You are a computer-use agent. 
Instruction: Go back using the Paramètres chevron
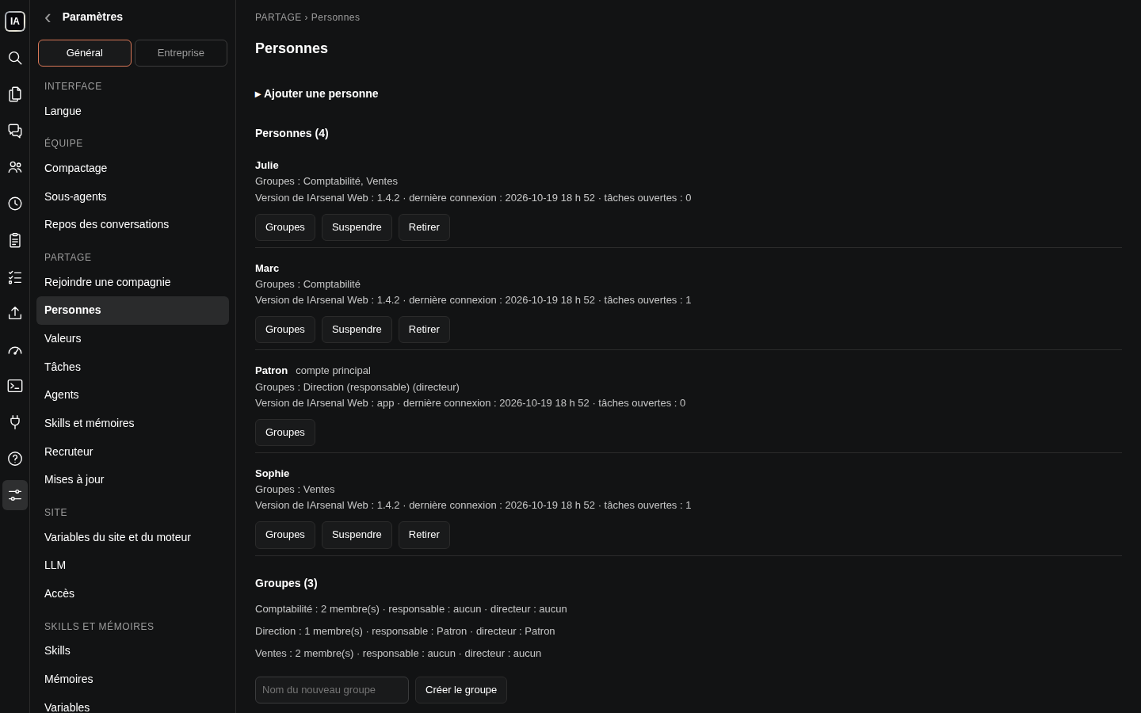click(x=48, y=17)
